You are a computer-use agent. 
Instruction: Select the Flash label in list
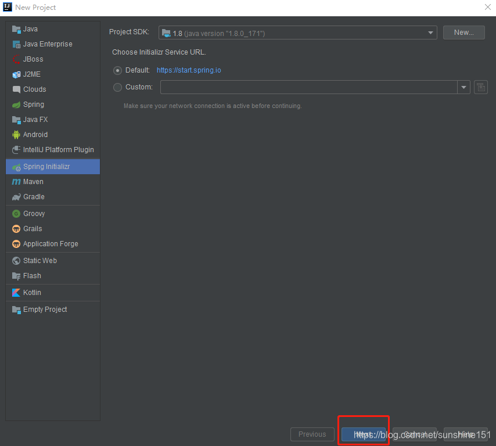pyautogui.click(x=32, y=276)
